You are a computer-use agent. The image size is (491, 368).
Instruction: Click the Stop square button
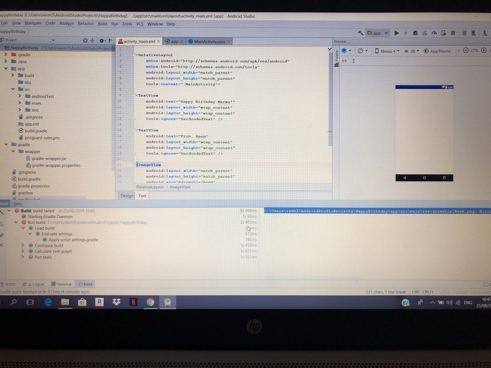pyautogui.click(x=453, y=33)
